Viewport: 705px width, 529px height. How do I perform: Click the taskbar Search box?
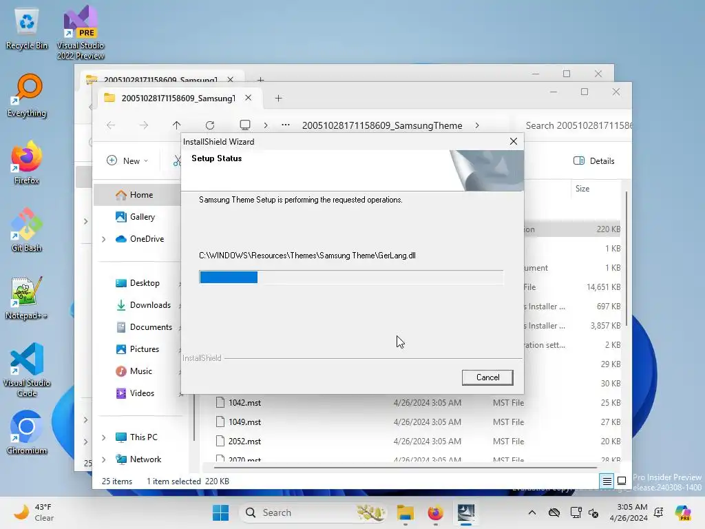coord(313,512)
